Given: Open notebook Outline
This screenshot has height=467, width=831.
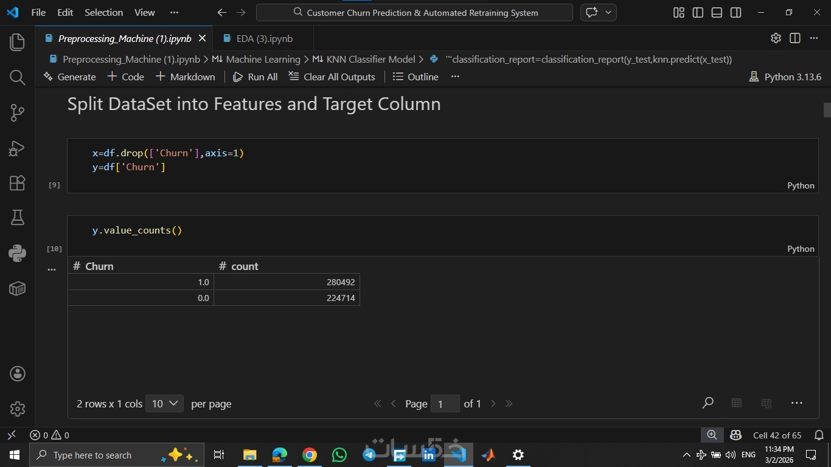Looking at the screenshot, I should (x=415, y=77).
